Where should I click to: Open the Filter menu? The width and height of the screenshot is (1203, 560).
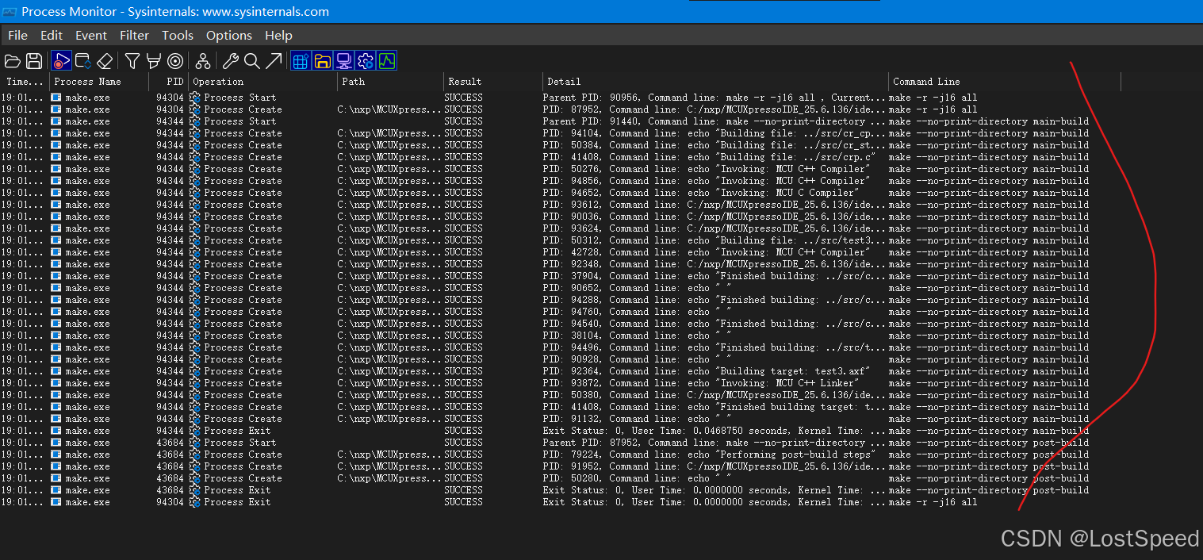click(134, 35)
